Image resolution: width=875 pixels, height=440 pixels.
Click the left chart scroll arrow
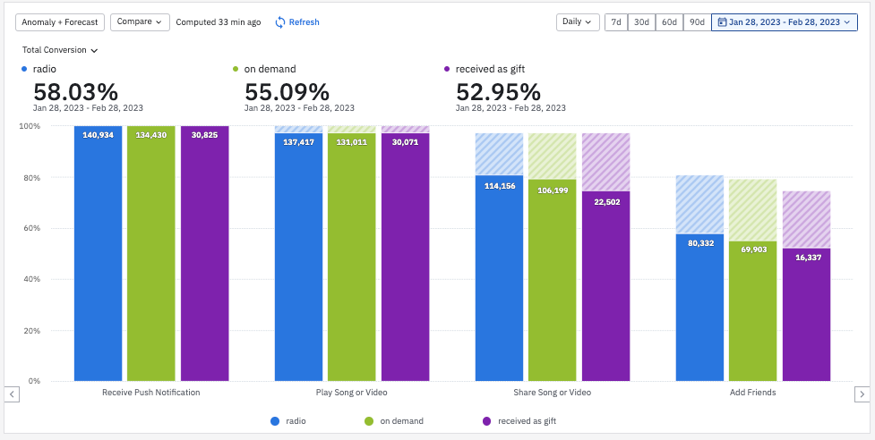(x=12, y=394)
